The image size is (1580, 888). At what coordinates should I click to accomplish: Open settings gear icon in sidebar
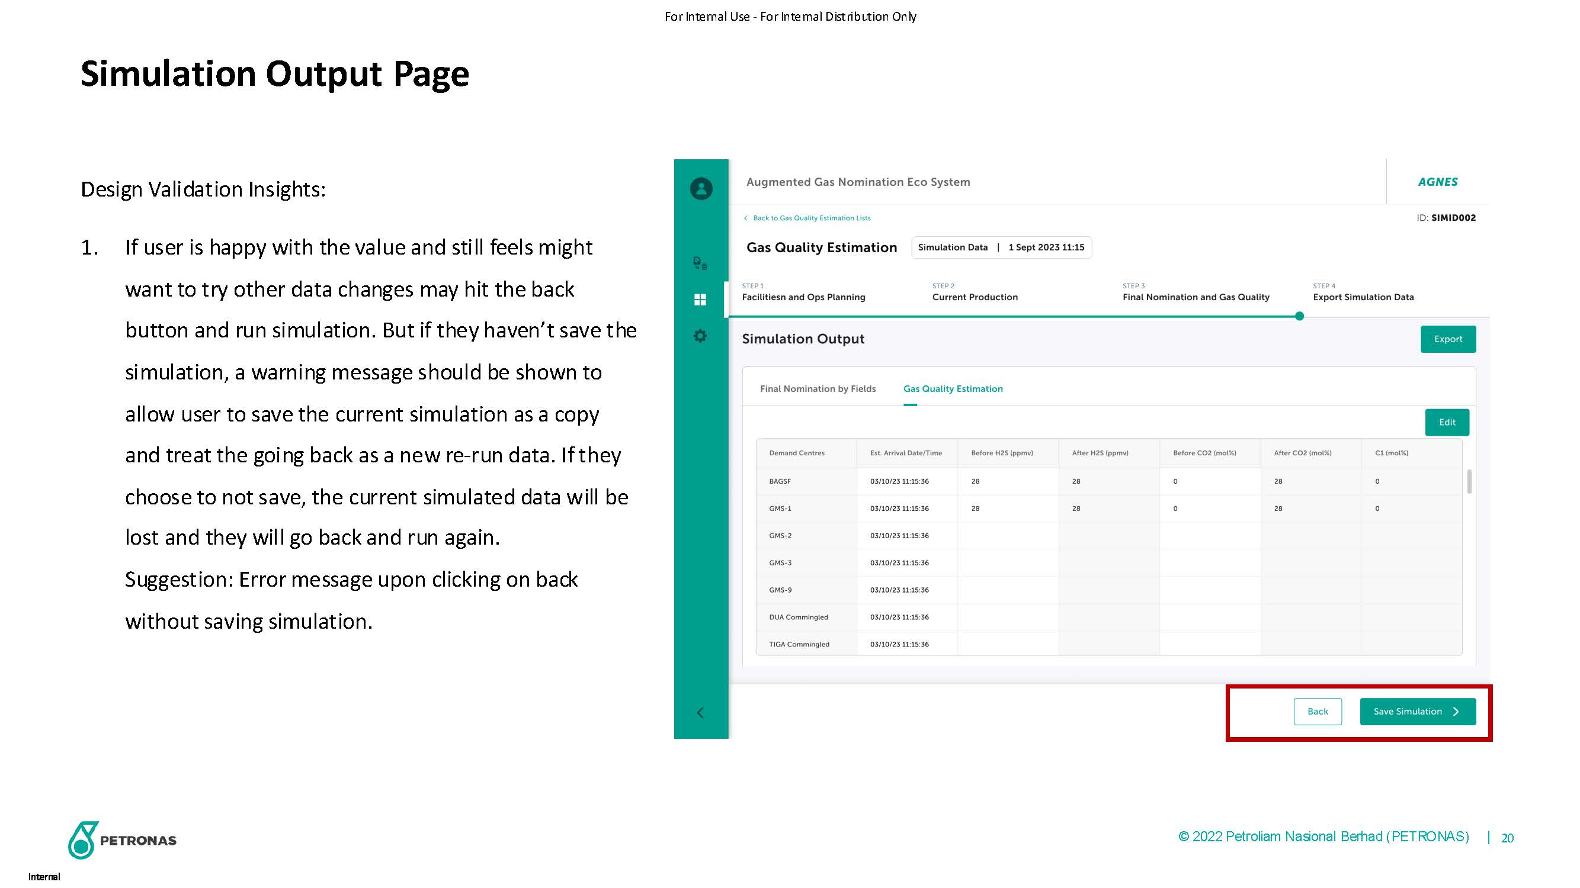700,336
